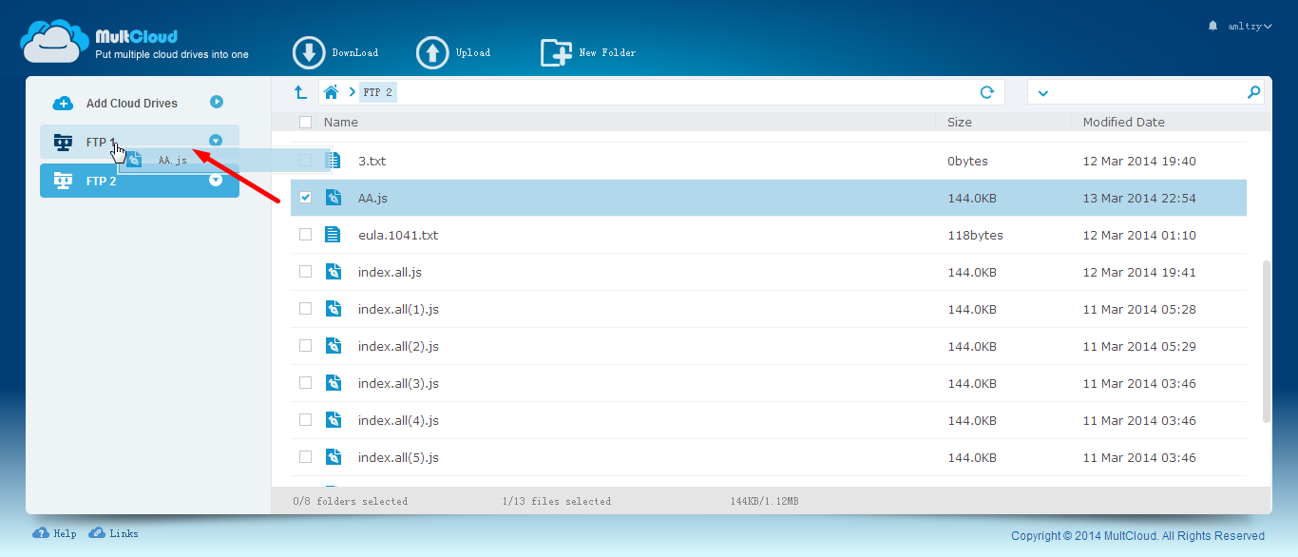Screen dimensions: 1298x557
Task: Click the AA.js file icon in list
Action: 333,198
